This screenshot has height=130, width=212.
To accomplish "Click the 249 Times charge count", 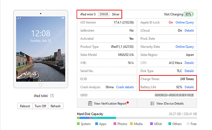I will (187, 79).
